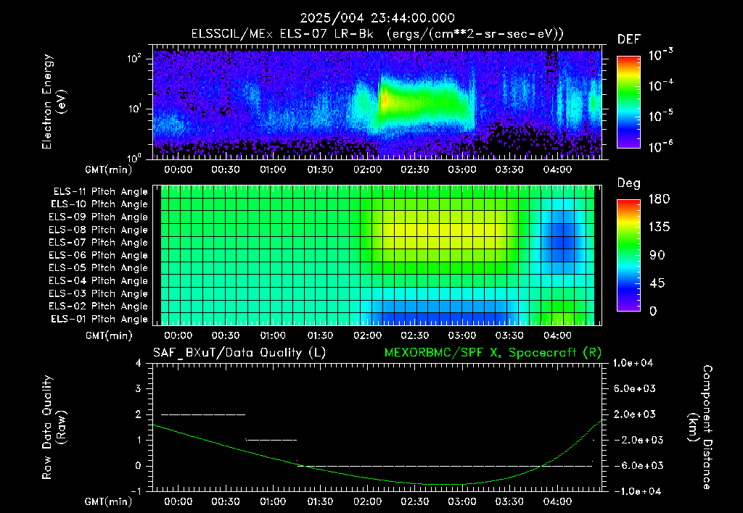
Task: Click the ELS-09 Pitch Angle row label
Action: pyautogui.click(x=99, y=217)
